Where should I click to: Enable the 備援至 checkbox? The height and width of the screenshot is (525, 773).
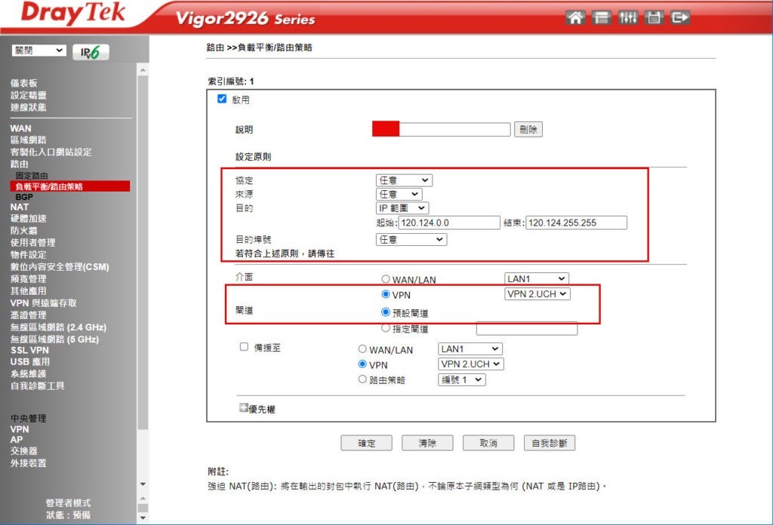click(x=244, y=347)
